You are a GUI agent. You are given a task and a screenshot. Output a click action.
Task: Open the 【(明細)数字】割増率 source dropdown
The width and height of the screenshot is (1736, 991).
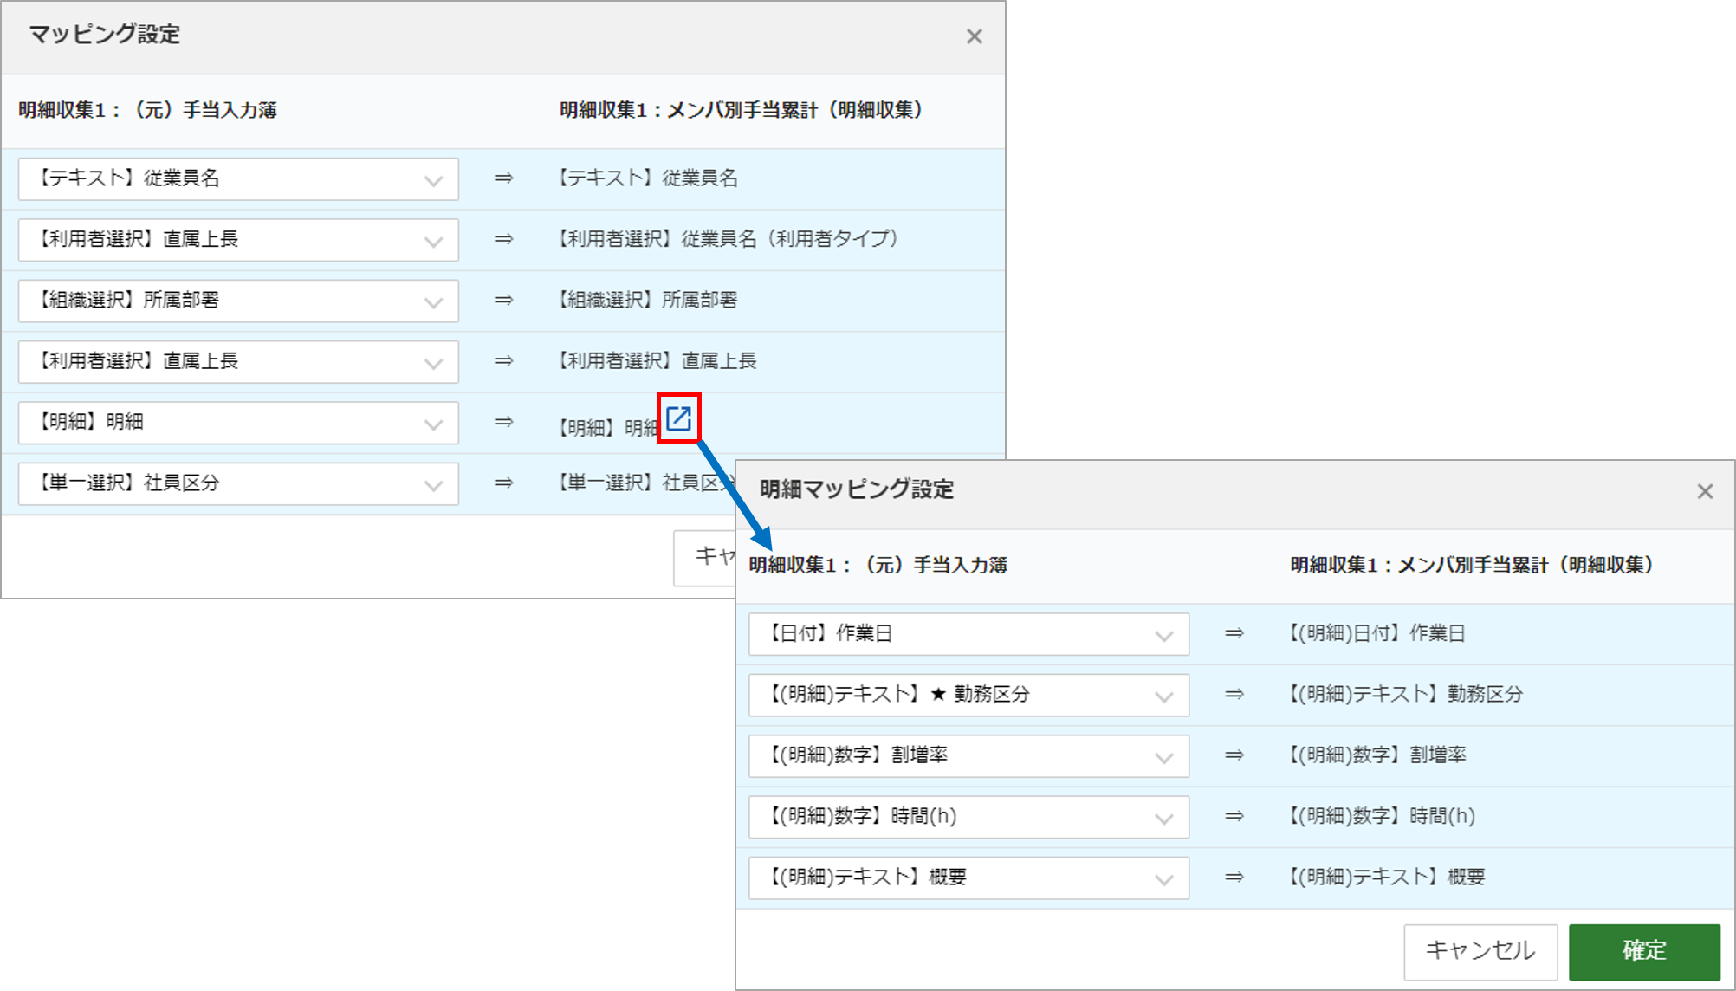coord(968,756)
